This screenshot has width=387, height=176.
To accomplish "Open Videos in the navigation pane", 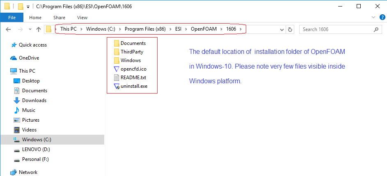I will coord(29,130).
